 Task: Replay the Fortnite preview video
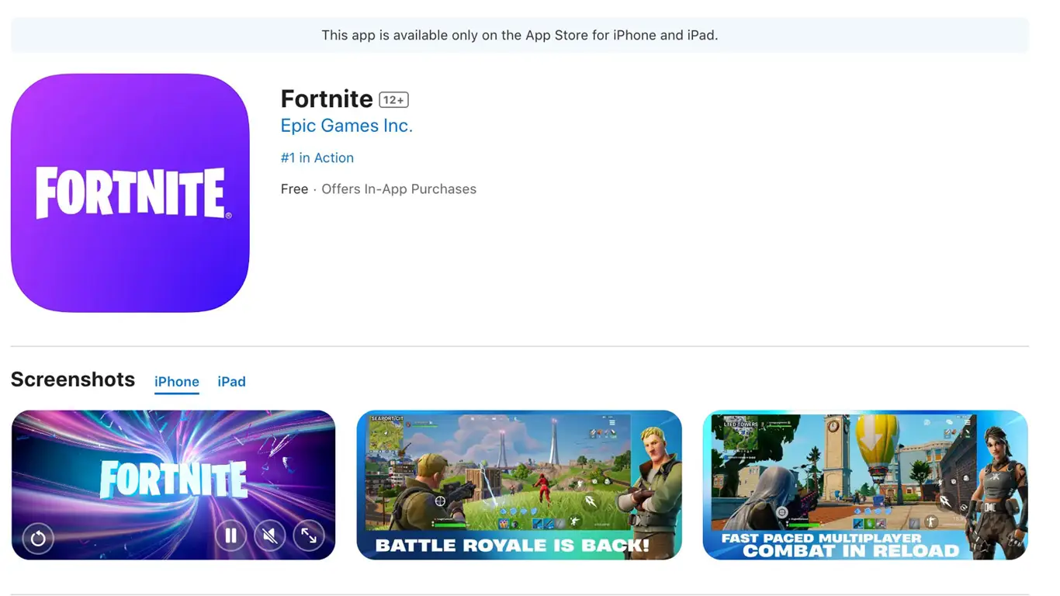(38, 537)
